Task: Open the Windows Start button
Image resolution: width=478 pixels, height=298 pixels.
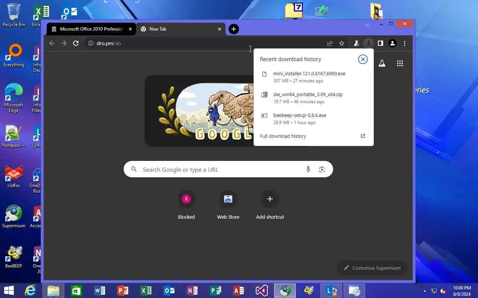Action: pyautogui.click(x=9, y=291)
